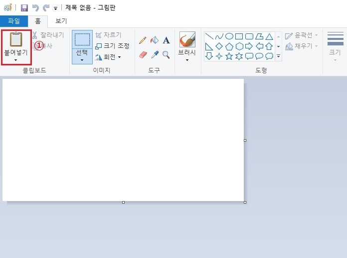This screenshot has height=258, width=347.
Task: Click the canvas bottom-edge resize handle
Action: (124, 203)
